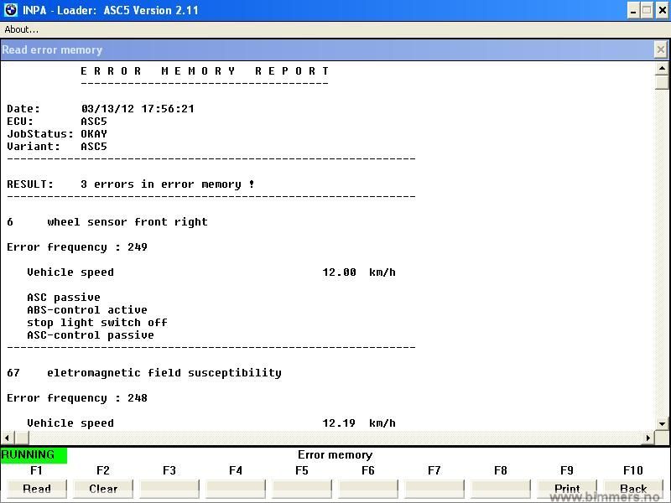Click the vertical scrollbar up arrow
671x503 pixels.
tap(662, 69)
